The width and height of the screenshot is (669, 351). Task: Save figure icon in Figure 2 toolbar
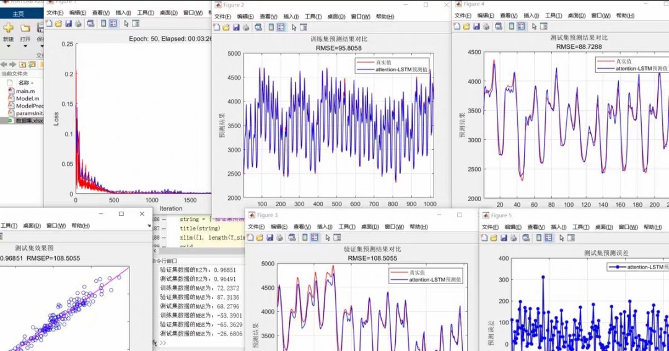[237, 27]
